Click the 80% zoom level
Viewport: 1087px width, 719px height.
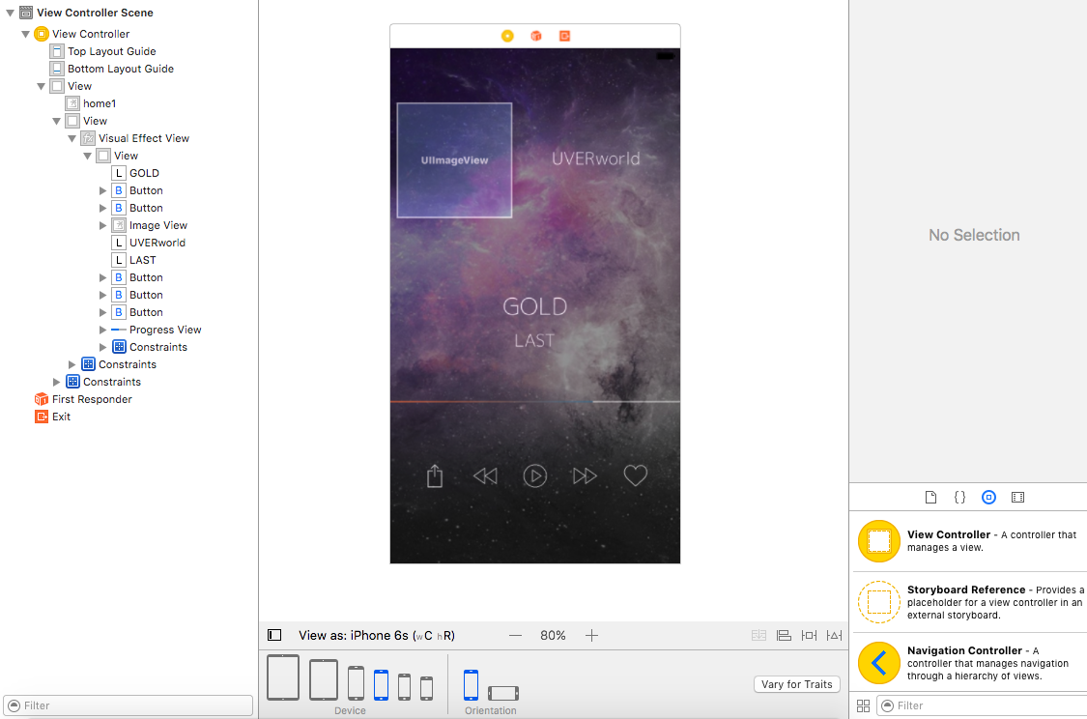(x=553, y=635)
